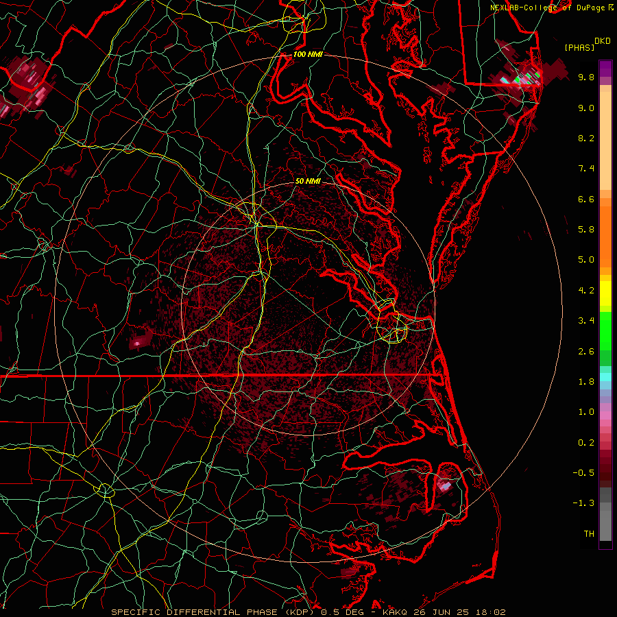Pick the purple band atop the color scale

pyautogui.click(x=605, y=69)
